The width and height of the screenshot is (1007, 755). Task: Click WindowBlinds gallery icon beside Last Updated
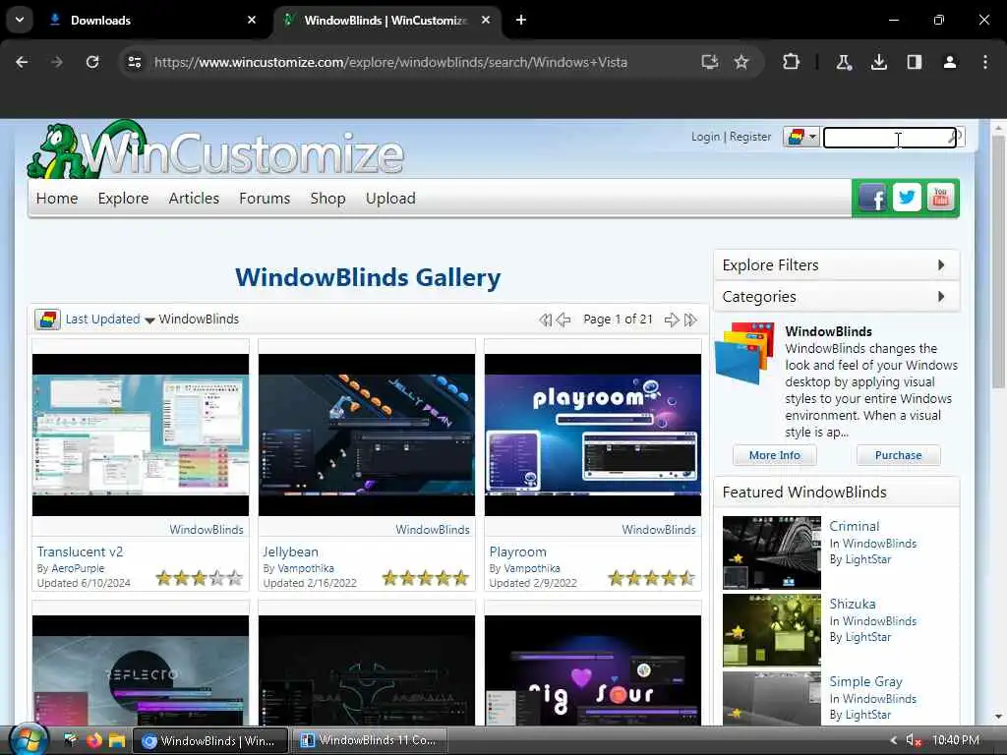click(47, 319)
